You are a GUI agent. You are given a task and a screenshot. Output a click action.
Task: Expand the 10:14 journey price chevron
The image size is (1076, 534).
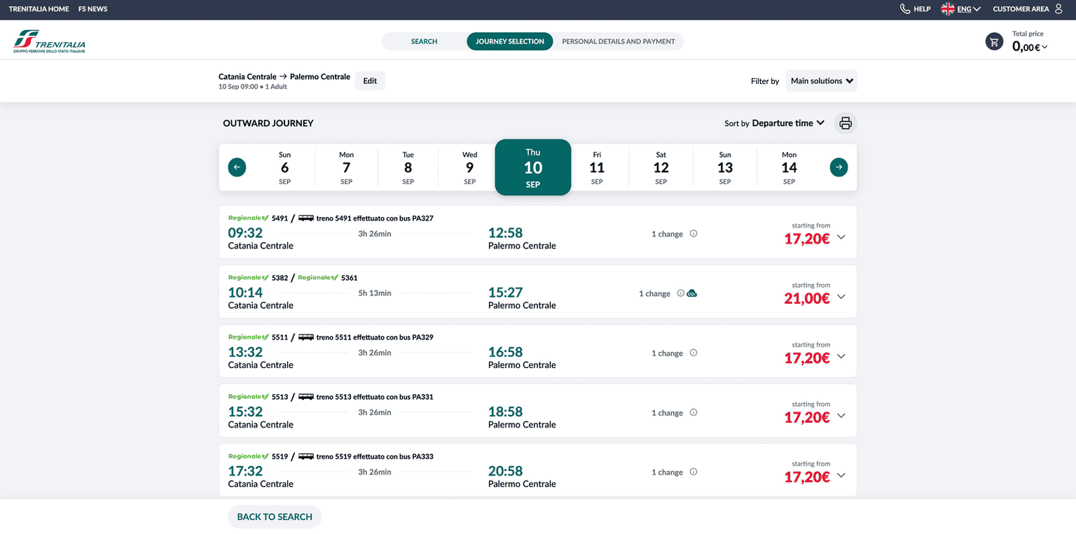tap(841, 297)
